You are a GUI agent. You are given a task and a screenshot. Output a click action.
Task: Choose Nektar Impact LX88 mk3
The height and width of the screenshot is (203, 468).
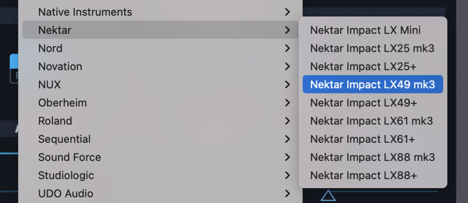373,157
